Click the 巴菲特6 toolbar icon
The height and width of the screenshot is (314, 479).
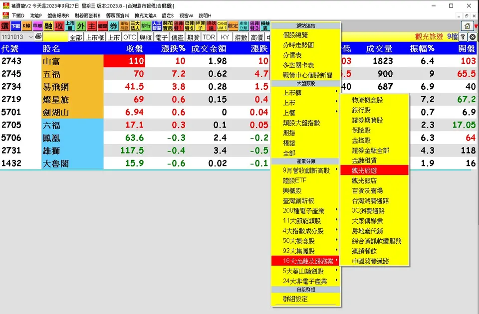190,26
